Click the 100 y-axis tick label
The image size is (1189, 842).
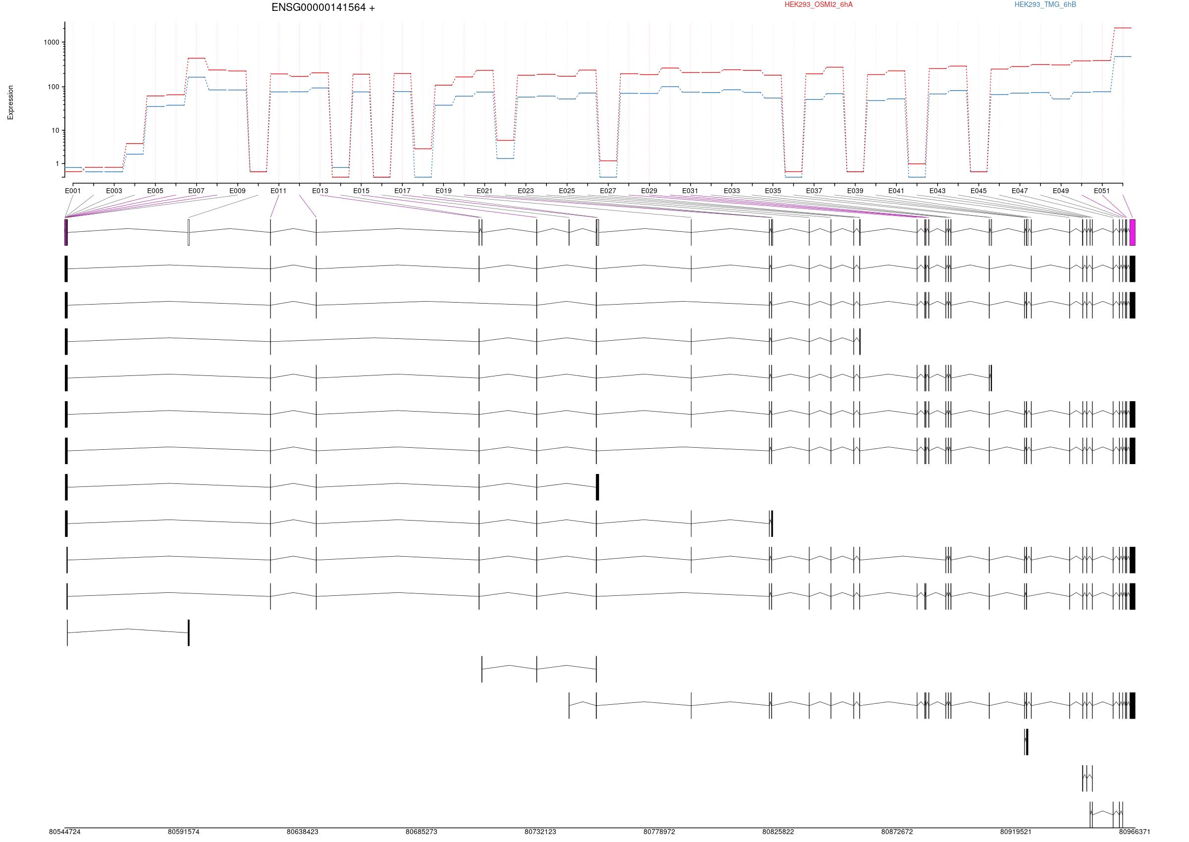click(54, 87)
